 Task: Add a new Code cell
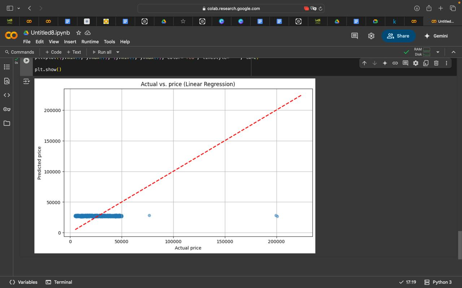(53, 52)
